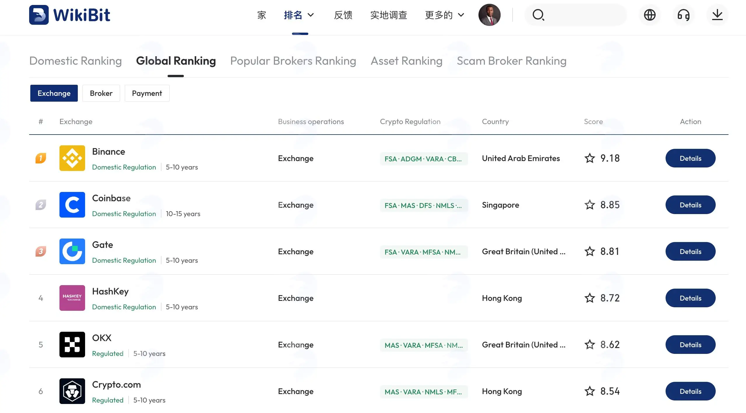Screen dimensions: 746x413
Task: Click the search magnifier icon
Action: (x=538, y=15)
